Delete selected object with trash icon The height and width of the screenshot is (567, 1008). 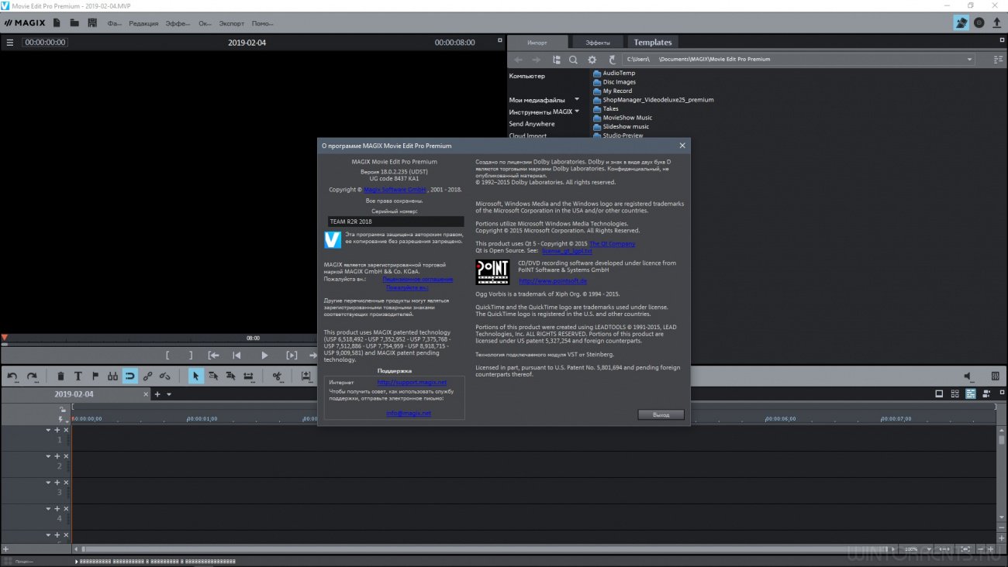tap(60, 376)
